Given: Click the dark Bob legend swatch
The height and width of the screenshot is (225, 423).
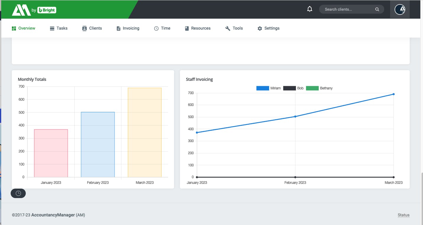Looking at the screenshot, I should point(289,88).
